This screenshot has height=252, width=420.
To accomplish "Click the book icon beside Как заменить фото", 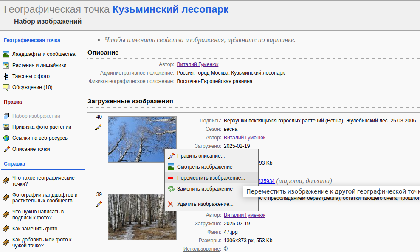I will pos(6,229).
